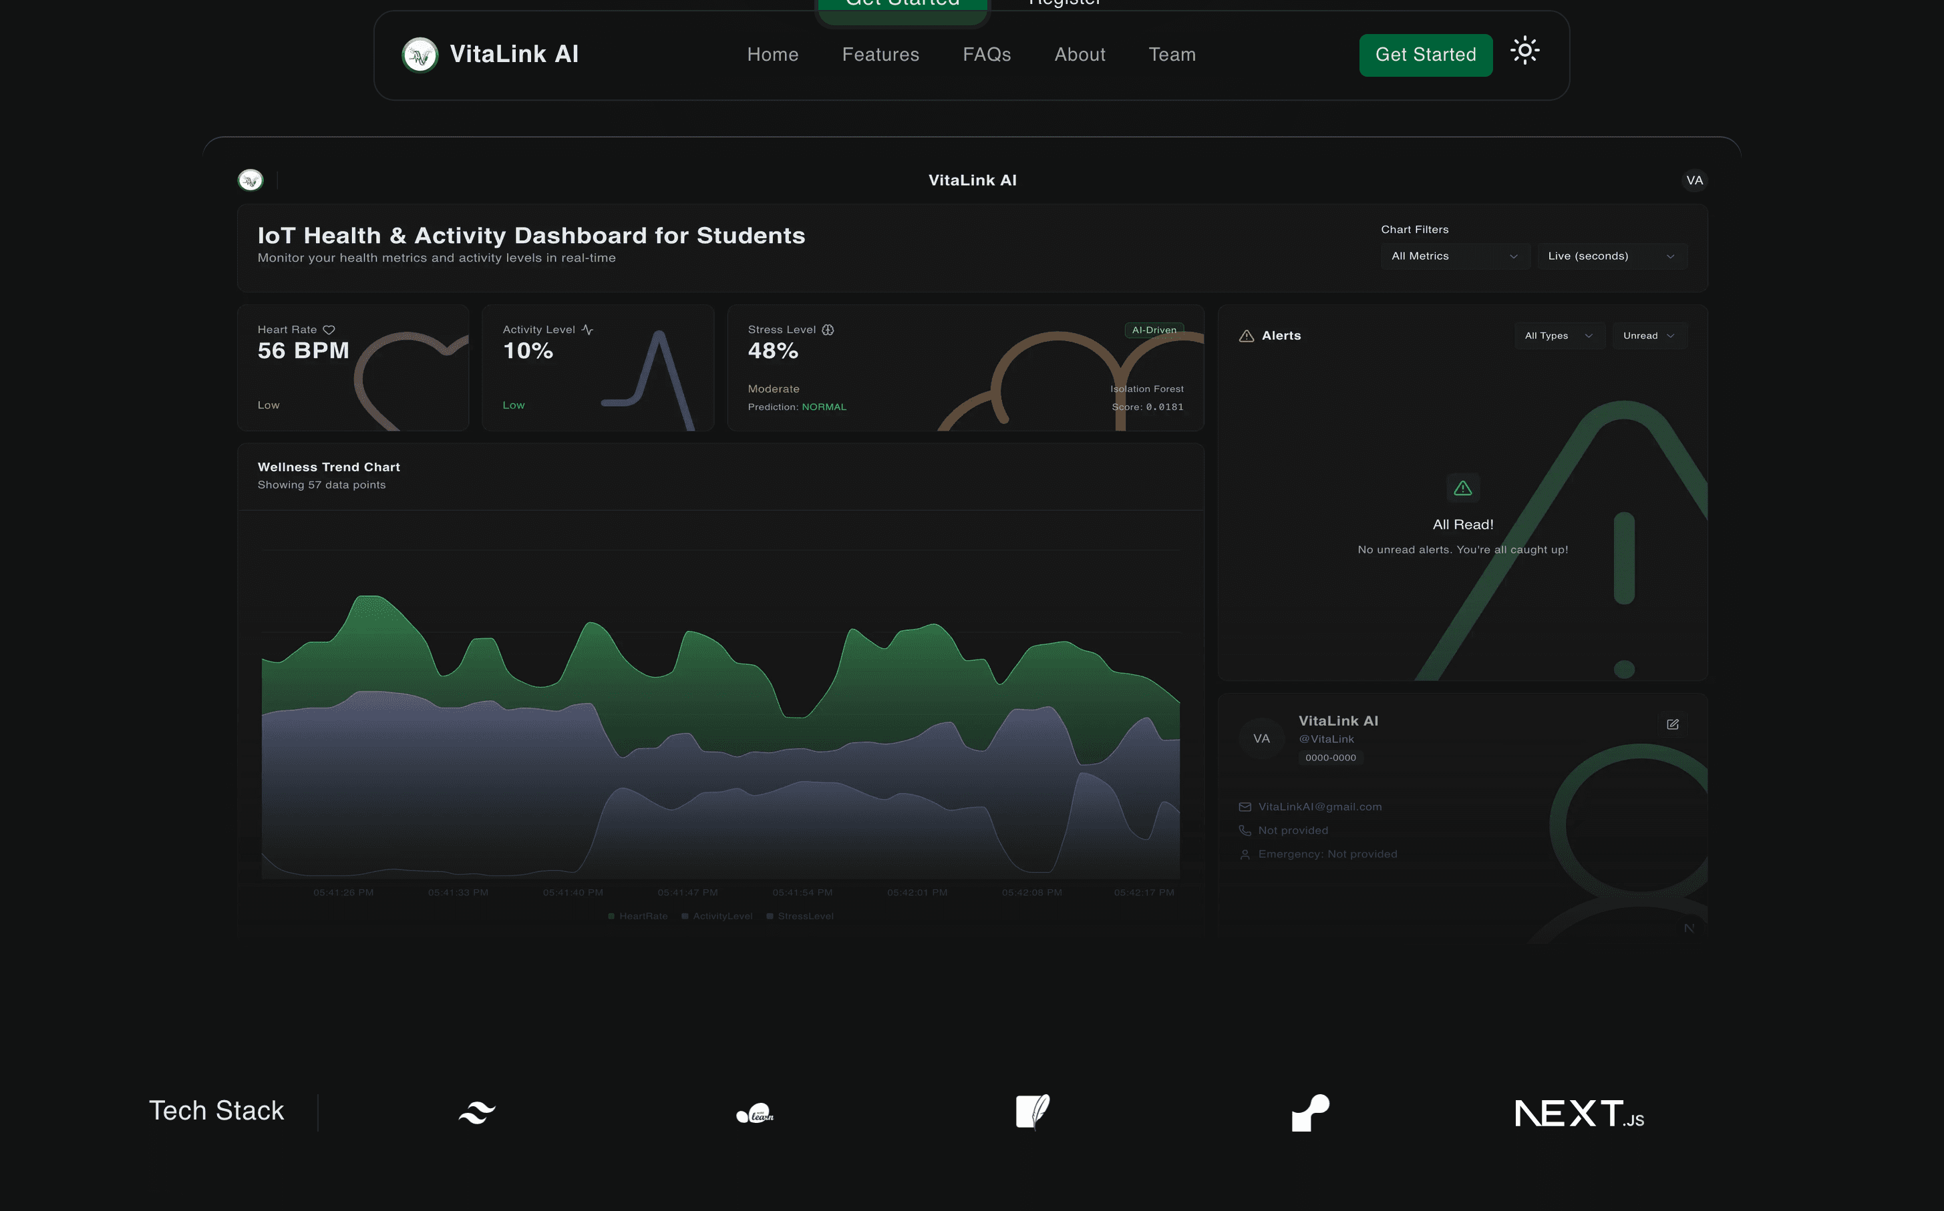Open the All Metrics chart filter dropdown
The height and width of the screenshot is (1211, 1944).
click(1455, 256)
